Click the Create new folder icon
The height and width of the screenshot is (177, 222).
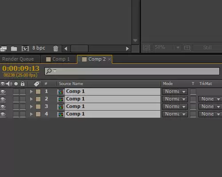pos(14,49)
